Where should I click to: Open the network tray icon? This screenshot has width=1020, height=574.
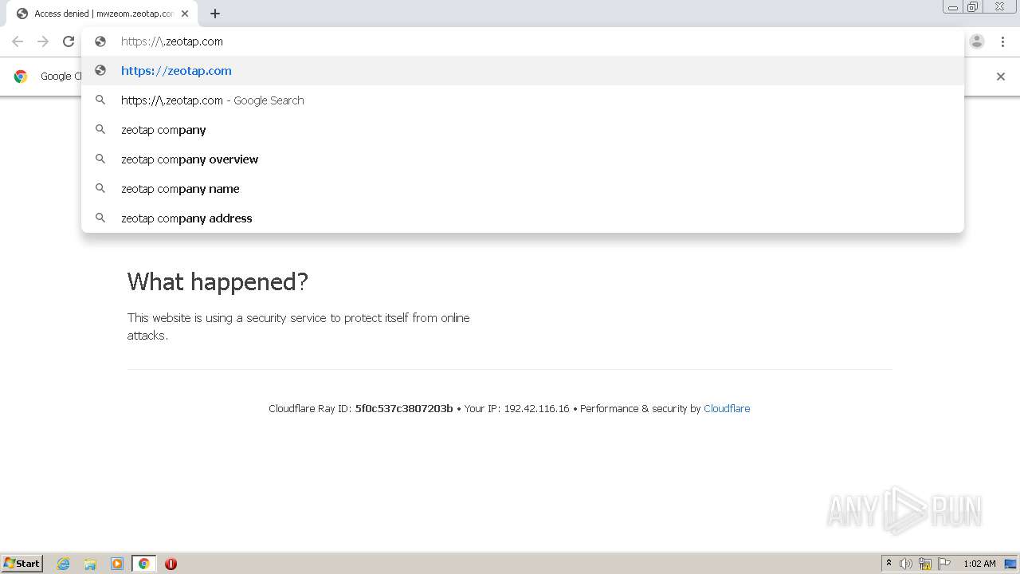925,564
